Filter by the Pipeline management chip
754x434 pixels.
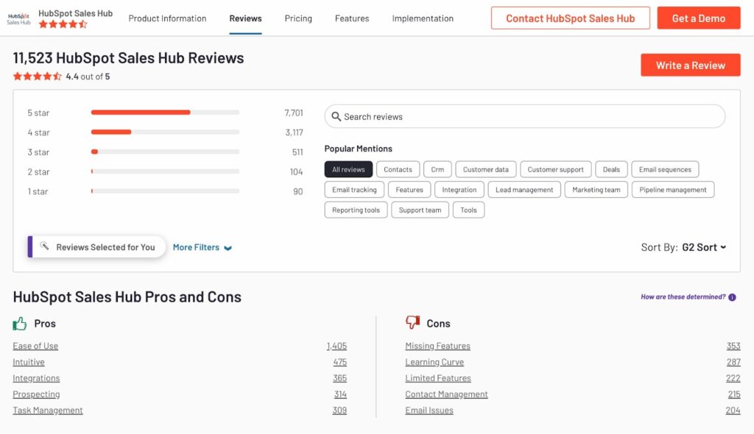click(673, 189)
